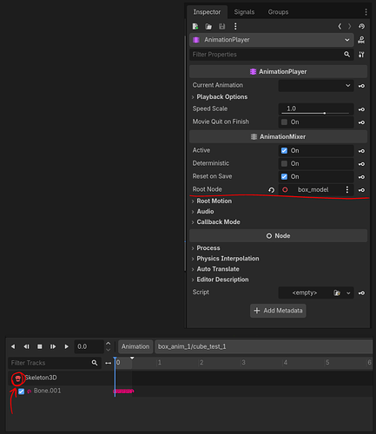Open documentation for AnimationPlayer
Viewport: 376px width, 434px height.
click(x=361, y=40)
